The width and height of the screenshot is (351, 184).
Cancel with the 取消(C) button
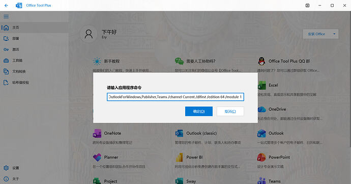coord(230,111)
